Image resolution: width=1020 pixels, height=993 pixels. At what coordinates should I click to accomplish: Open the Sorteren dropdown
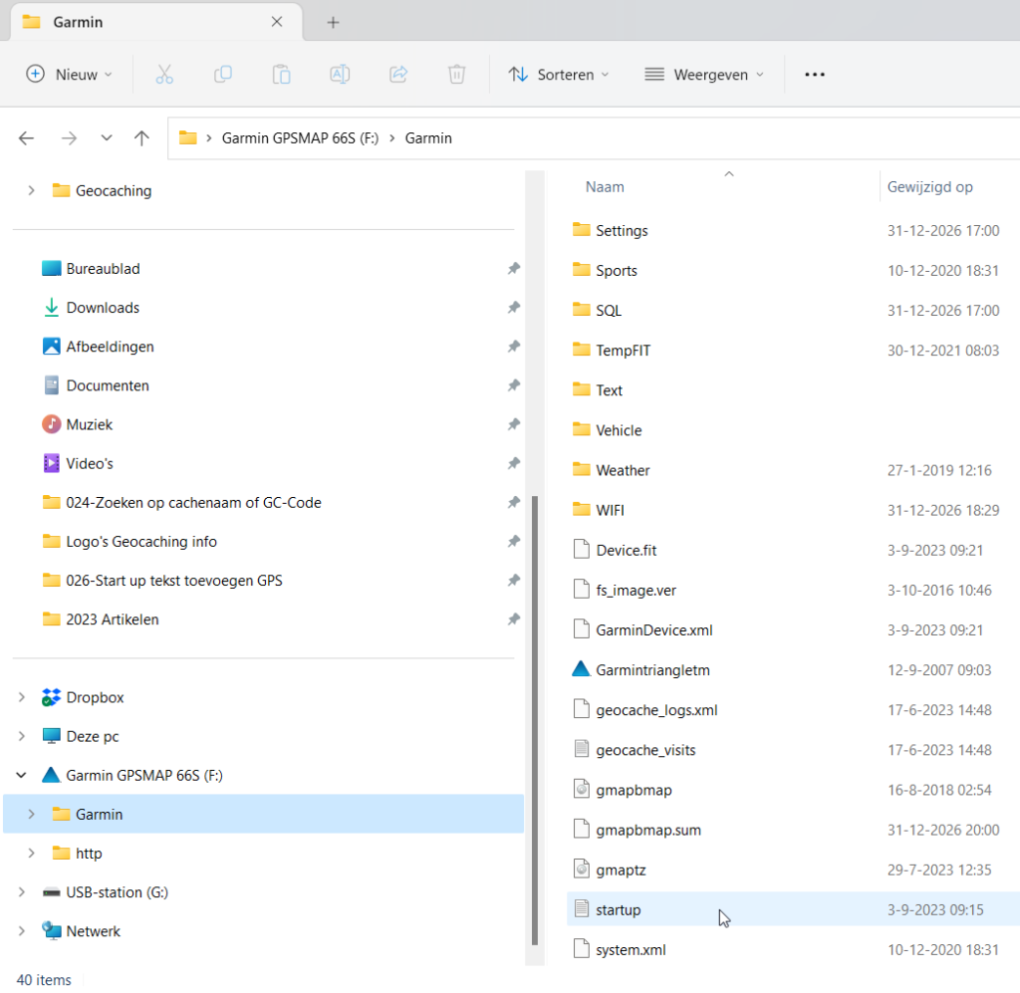pyautogui.click(x=558, y=75)
